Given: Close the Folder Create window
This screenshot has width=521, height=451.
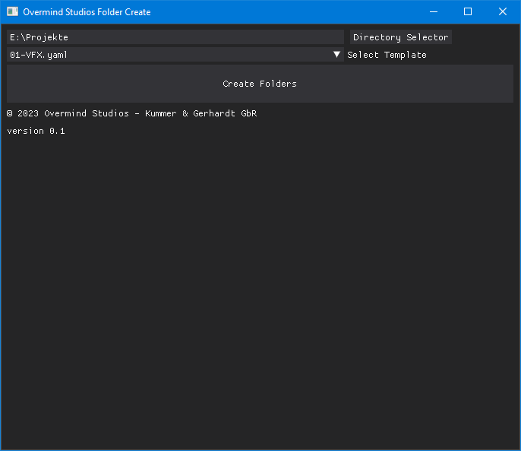Looking at the screenshot, I should point(503,11).
